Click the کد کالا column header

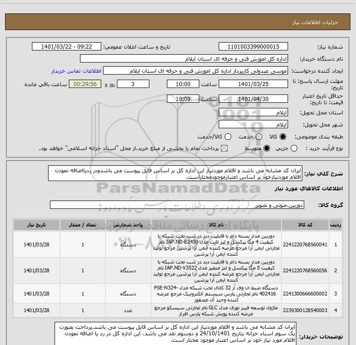pyautogui.click(x=305, y=225)
